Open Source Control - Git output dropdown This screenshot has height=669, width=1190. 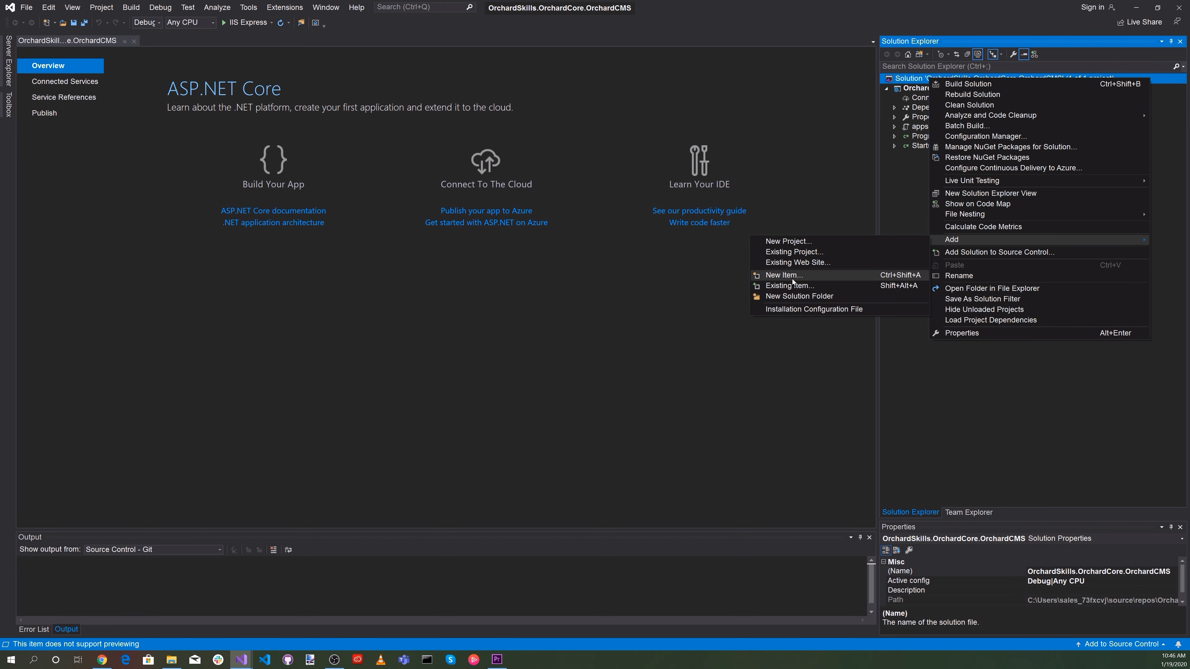(x=153, y=549)
